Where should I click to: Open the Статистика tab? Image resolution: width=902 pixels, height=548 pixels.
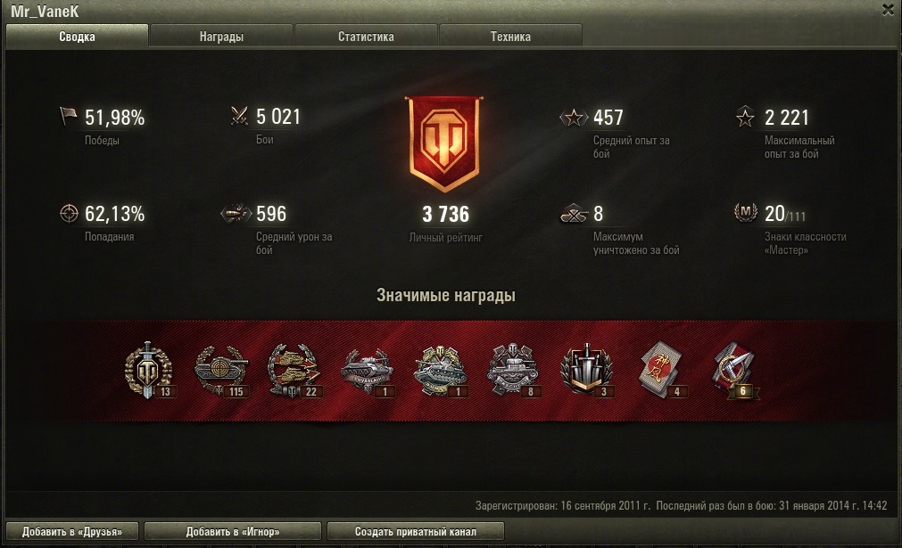(x=366, y=37)
